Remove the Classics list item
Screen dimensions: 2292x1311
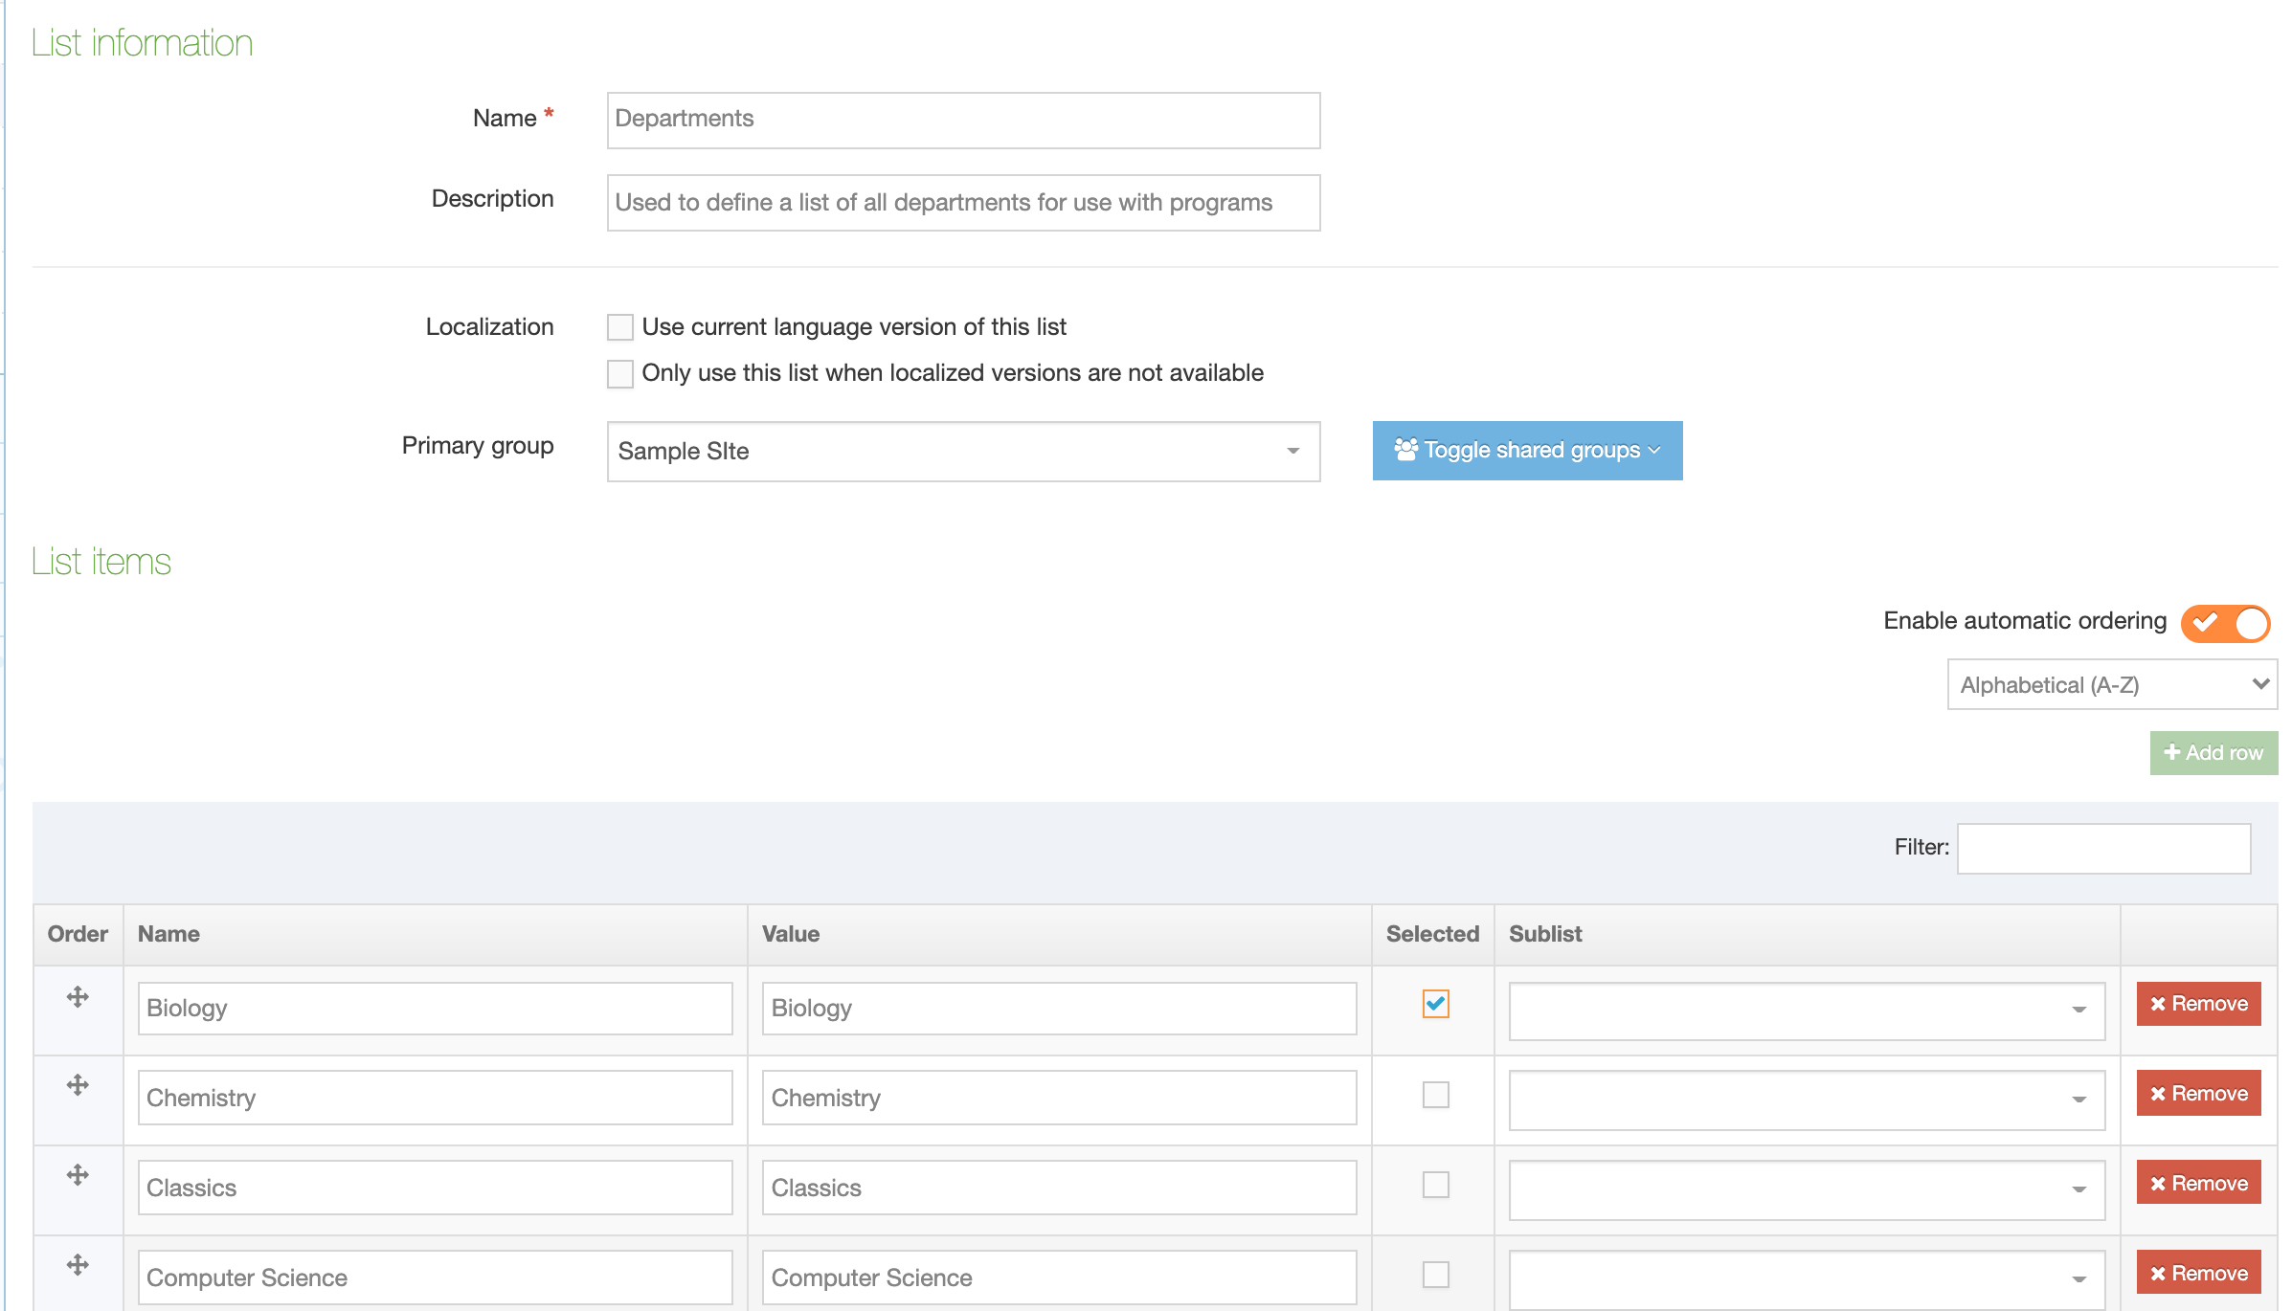pyautogui.click(x=2198, y=1184)
